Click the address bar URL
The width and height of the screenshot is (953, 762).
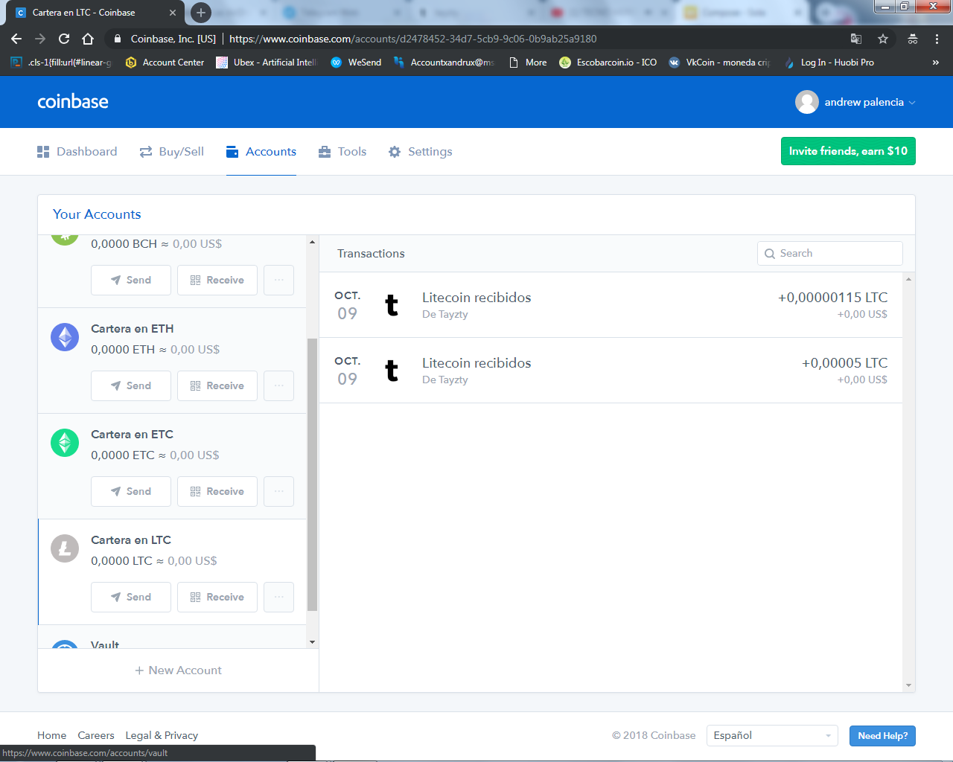click(x=413, y=39)
